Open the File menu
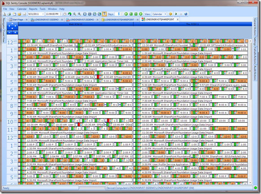Viewport: 261px width, 194px height. click(x=5, y=9)
